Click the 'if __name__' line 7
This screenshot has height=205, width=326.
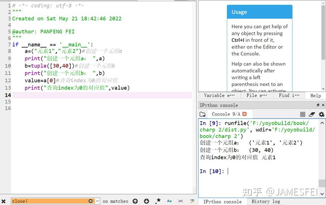pyautogui.click(x=53, y=45)
